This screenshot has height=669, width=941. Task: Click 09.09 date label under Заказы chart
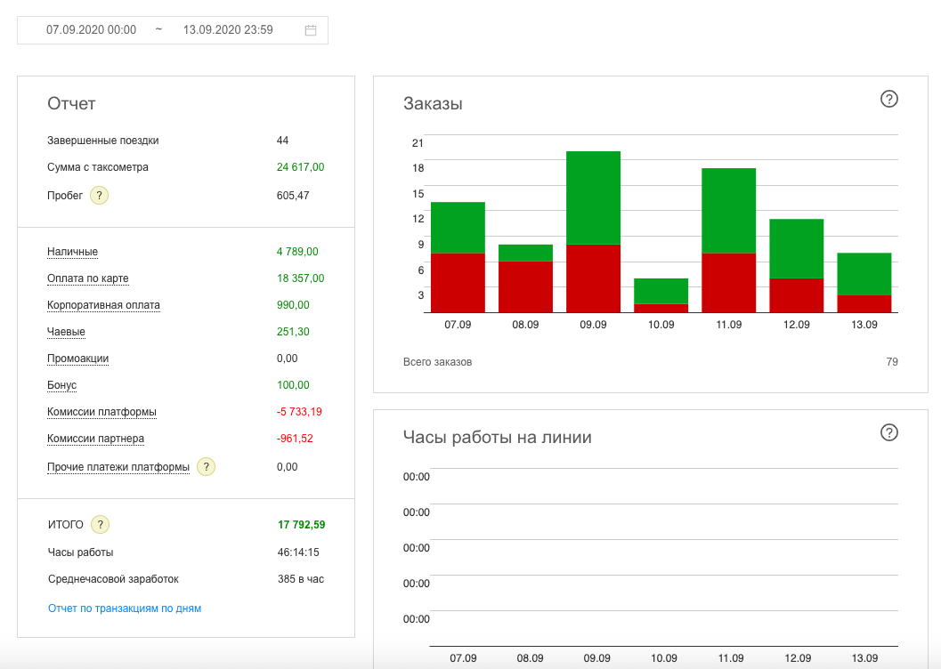pos(593,325)
